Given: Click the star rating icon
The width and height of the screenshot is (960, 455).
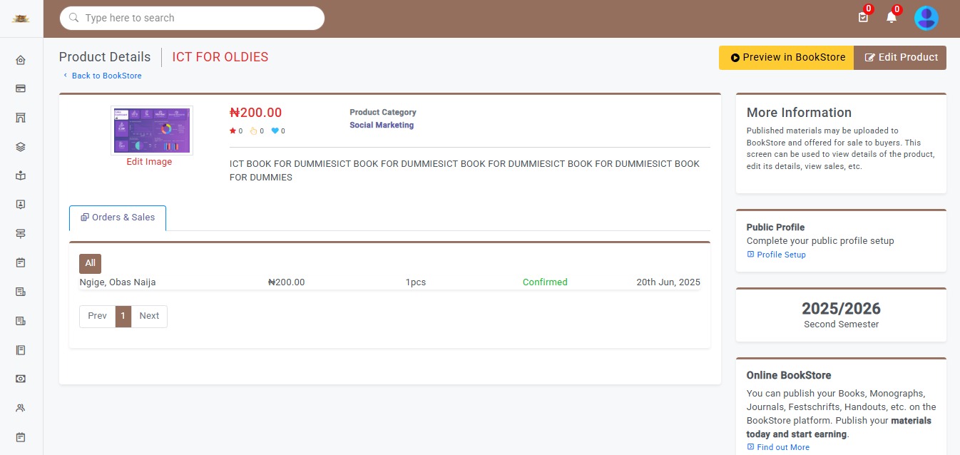Looking at the screenshot, I should [x=233, y=131].
